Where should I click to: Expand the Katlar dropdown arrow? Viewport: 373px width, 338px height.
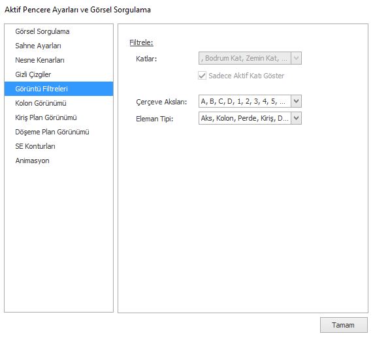tap(296, 58)
